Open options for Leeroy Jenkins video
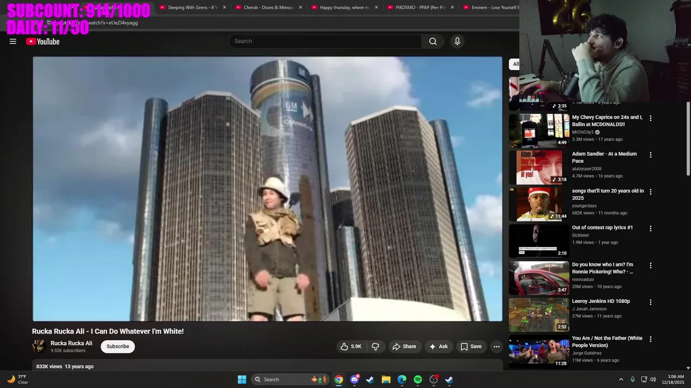691x388 pixels. (651, 302)
